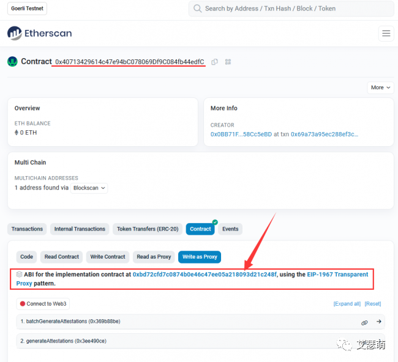Expand the generateAttestations function row
The width and height of the screenshot is (398, 362).
coord(200,341)
